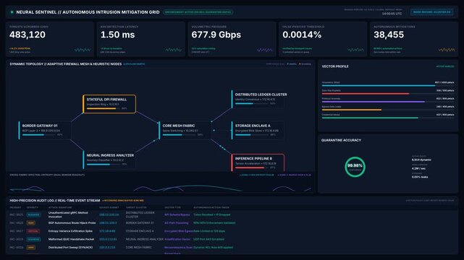Select the Inference Pipeline B node
This screenshot has width=464, height=260.
coord(258,162)
